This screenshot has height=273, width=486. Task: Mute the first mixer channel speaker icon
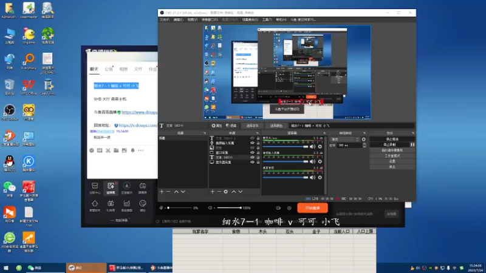click(312, 146)
